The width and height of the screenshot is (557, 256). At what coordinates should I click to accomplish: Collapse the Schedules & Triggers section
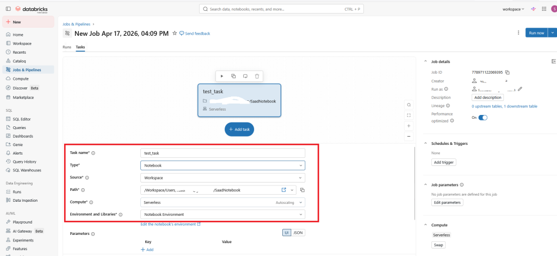pyautogui.click(x=425, y=143)
